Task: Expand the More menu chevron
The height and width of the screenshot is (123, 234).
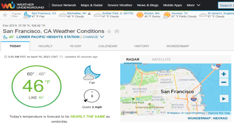Action: [198, 5]
